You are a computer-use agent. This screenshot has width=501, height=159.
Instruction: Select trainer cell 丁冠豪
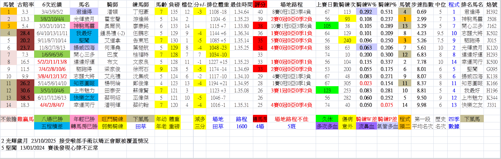point(141,12)
